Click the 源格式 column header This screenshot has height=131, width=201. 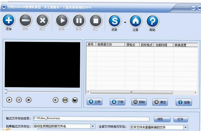(x=132, y=45)
